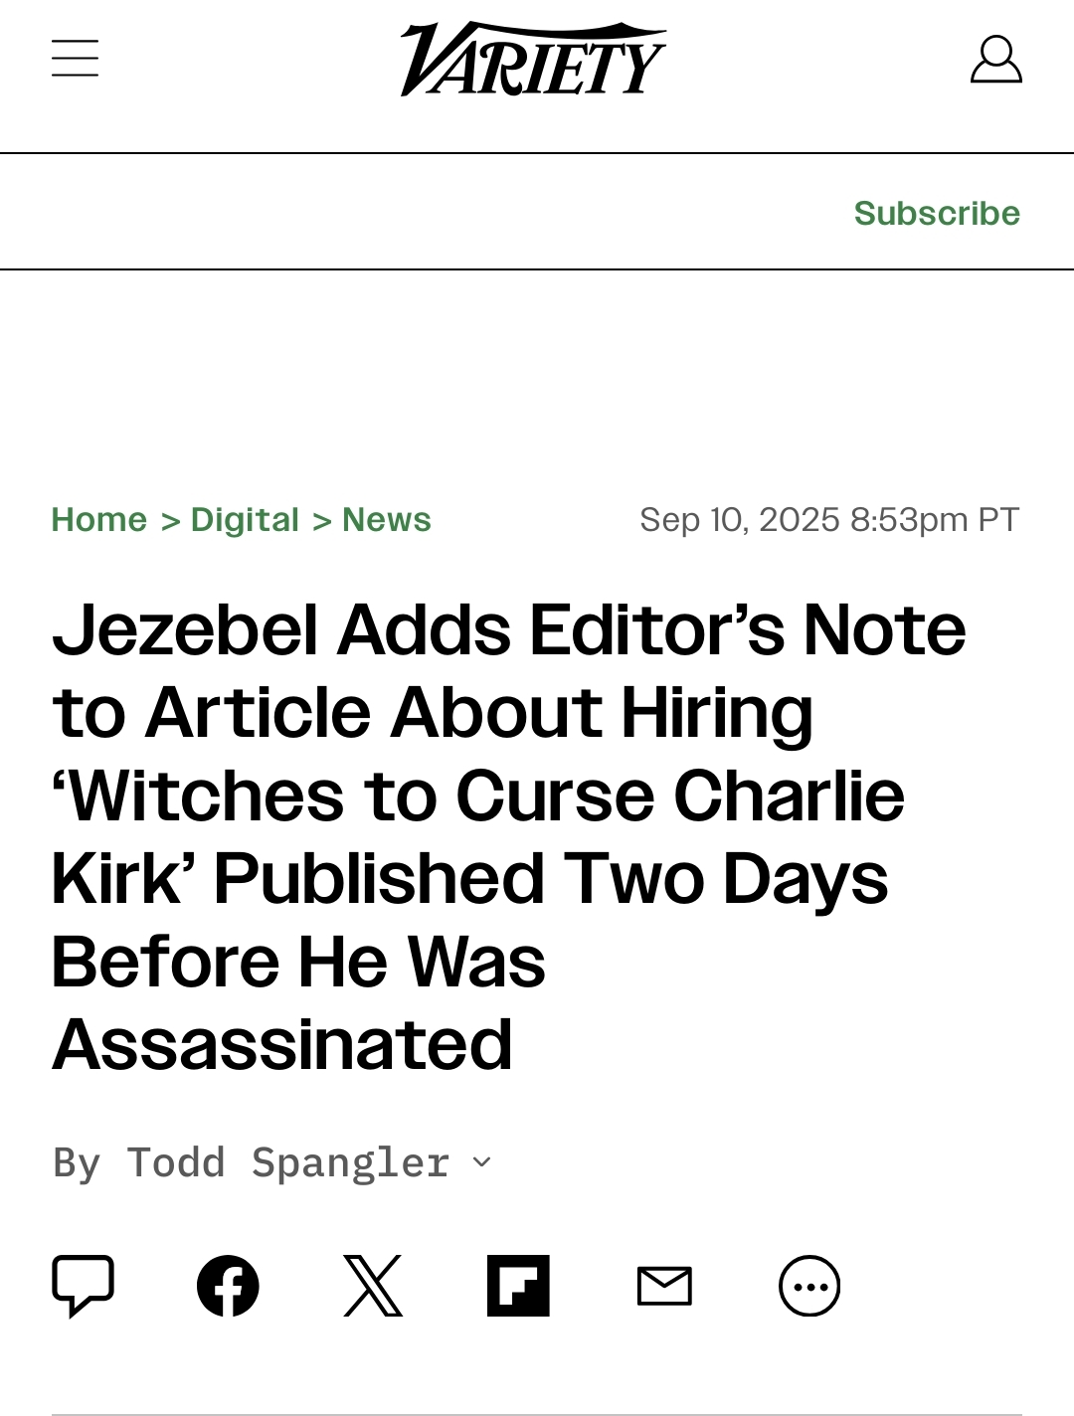Click the Jezebel article headline
This screenshot has width=1074, height=1416.
click(x=507, y=837)
